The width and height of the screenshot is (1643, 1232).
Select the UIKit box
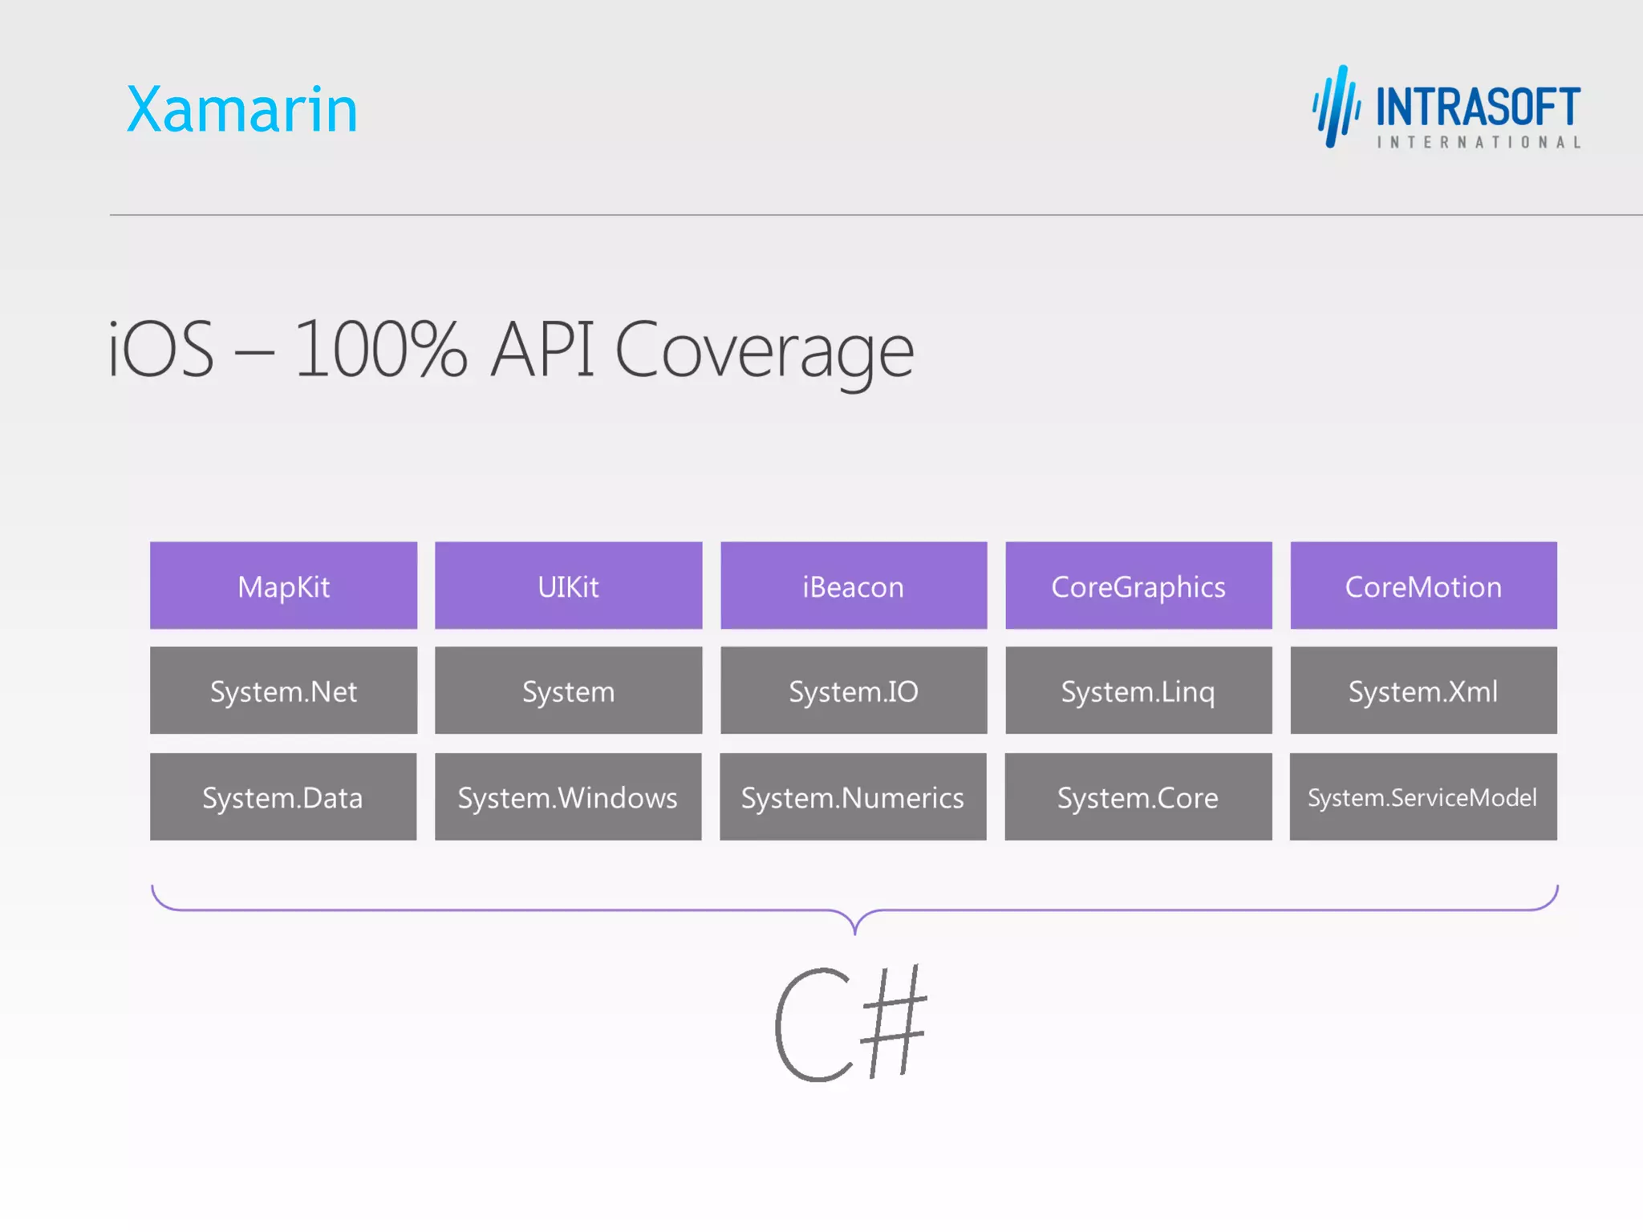coord(568,586)
